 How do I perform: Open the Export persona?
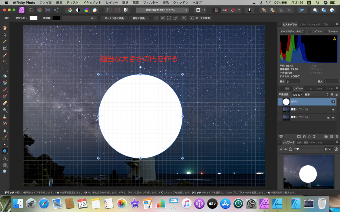(x=56, y=10)
